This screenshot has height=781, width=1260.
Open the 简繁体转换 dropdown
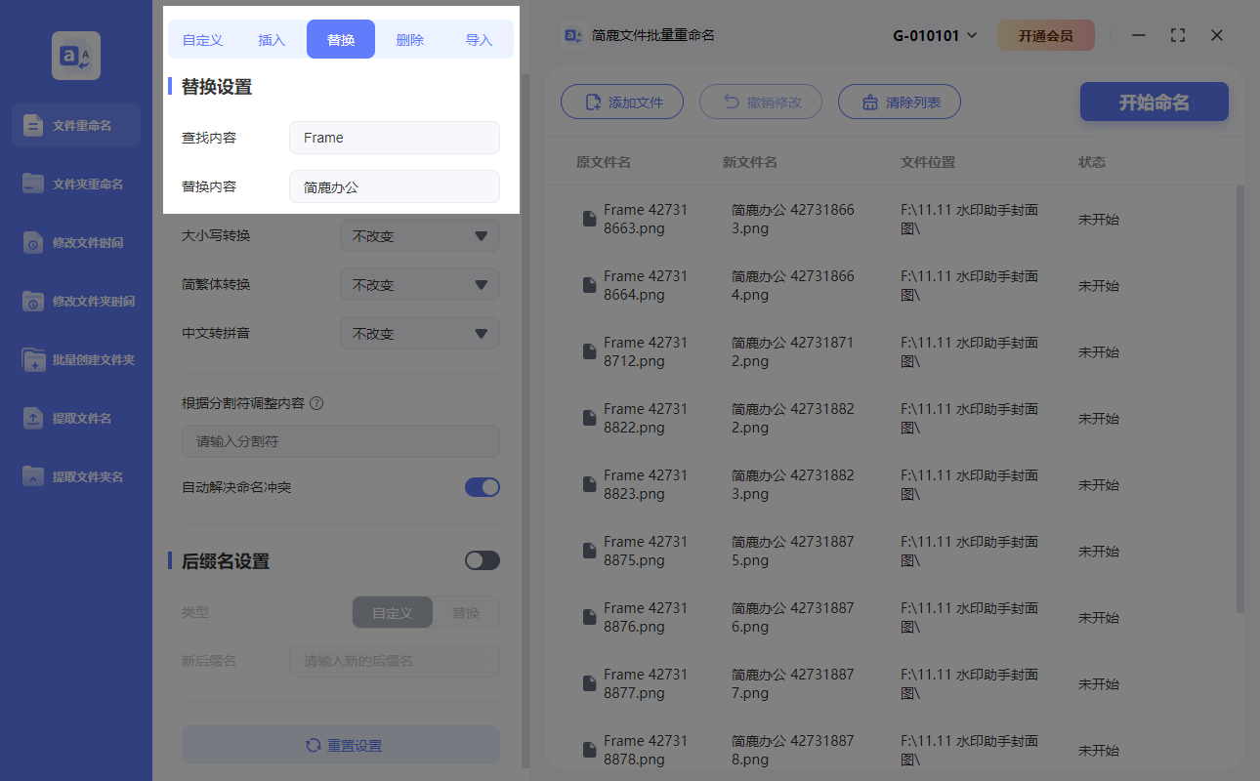click(x=420, y=284)
